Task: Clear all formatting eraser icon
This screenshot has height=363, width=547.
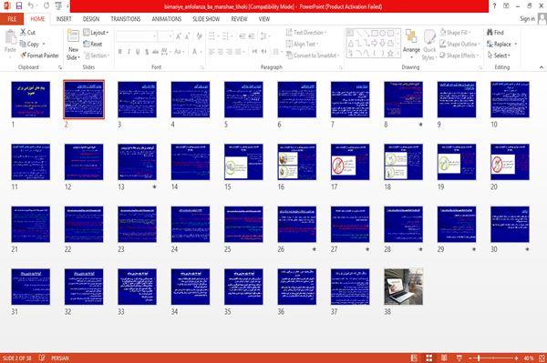Action: [199, 36]
